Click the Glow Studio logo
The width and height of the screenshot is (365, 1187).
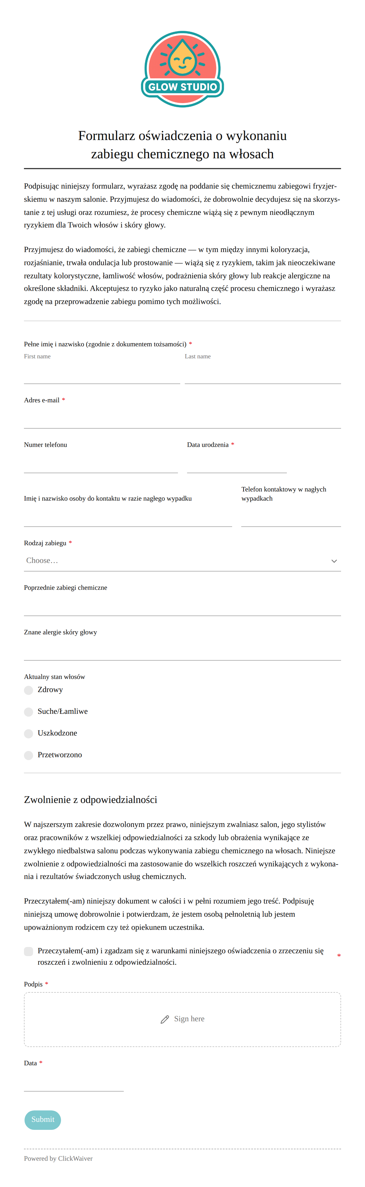[182, 69]
